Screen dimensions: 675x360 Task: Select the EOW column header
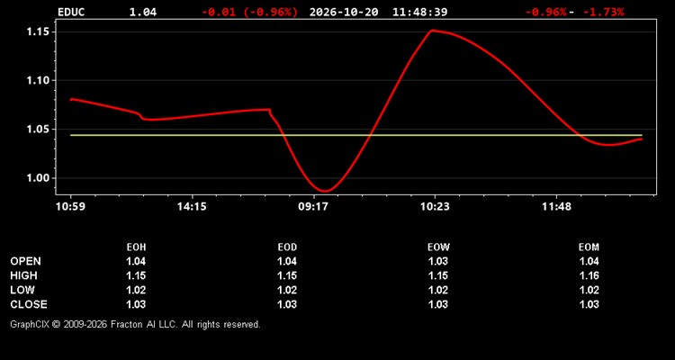438,247
